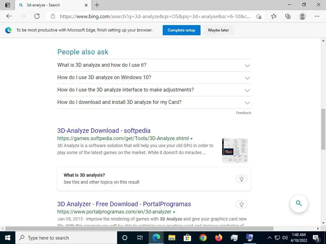Click lightbulb icon beside PortalProgramas result
This screenshot has height=244, width=326.
[242, 204]
